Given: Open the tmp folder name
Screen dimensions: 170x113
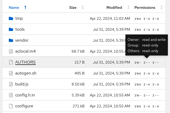Looking at the screenshot, I should (x=19, y=18).
